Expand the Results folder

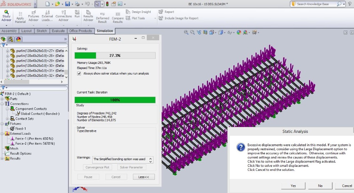2,158
